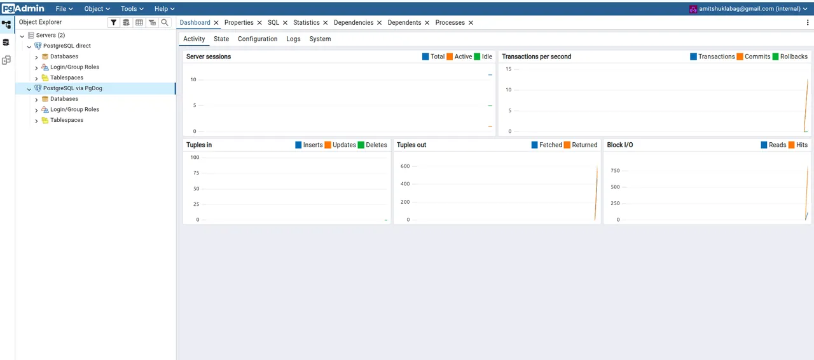Expand Login/Group Roles under PostgreSQL direct
The width and height of the screenshot is (814, 360).
[36, 68]
